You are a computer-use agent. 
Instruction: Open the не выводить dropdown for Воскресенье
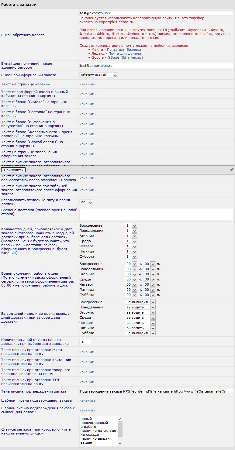point(140,302)
